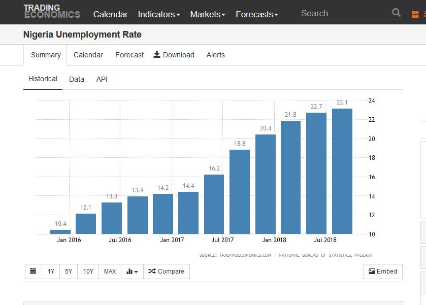Click the Jul 2017 axis label
Viewport: 426px width, 305px height.
click(x=222, y=240)
